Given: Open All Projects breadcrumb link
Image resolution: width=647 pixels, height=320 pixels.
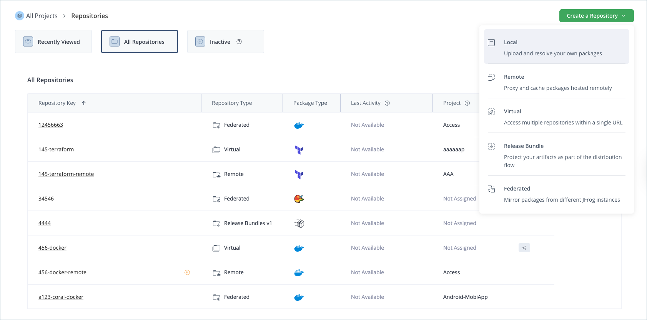Looking at the screenshot, I should coord(42,16).
